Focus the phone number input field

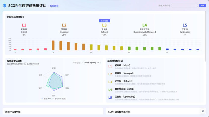coord(184,6)
